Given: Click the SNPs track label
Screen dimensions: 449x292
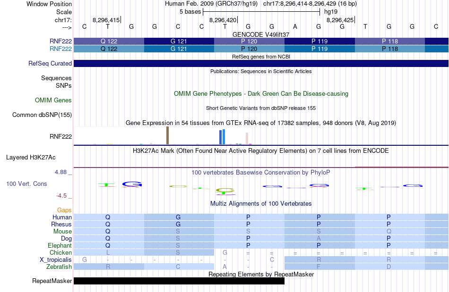Looking at the screenshot, I should pyautogui.click(x=64, y=85).
